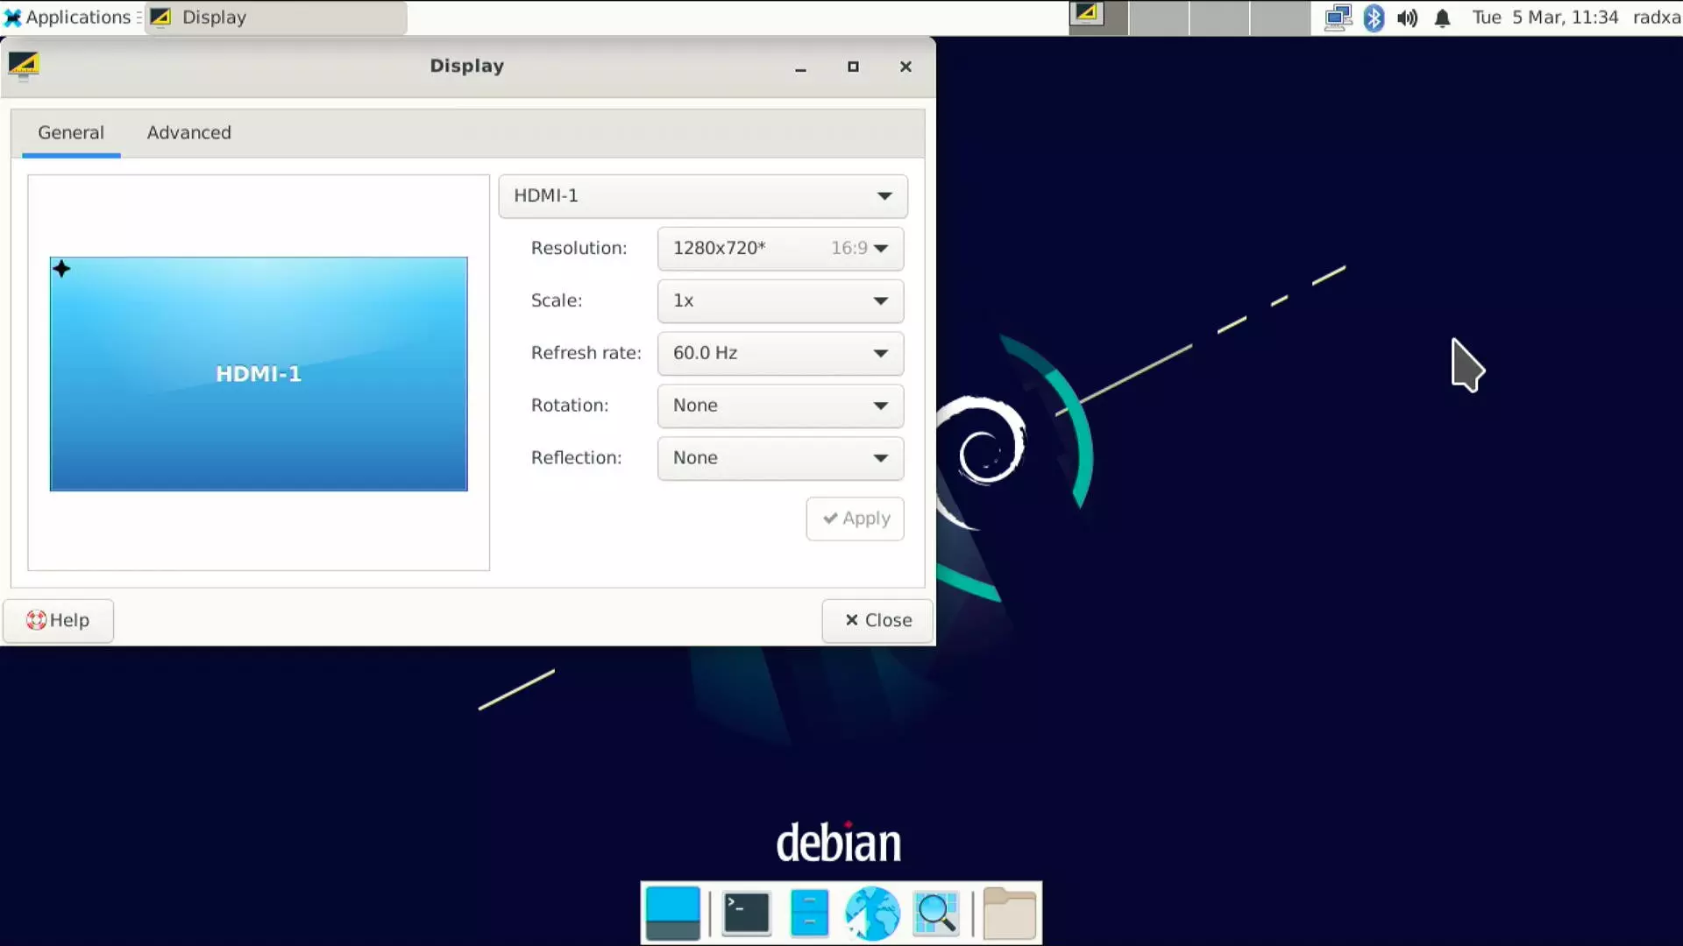Maximize the Display window
This screenshot has width=1683, height=946.
pos(853,67)
